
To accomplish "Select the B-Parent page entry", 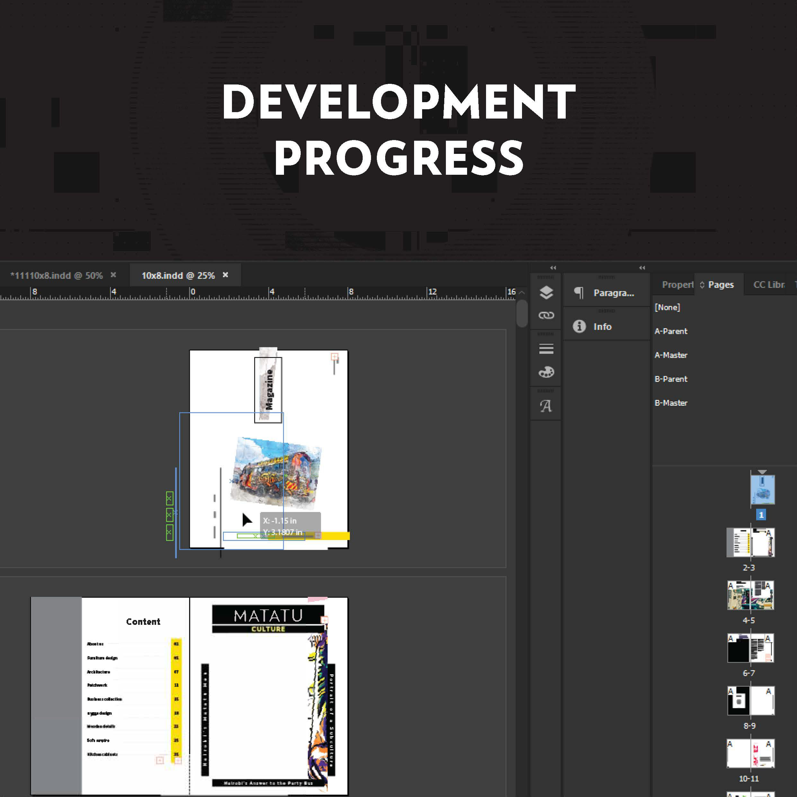I will point(671,379).
